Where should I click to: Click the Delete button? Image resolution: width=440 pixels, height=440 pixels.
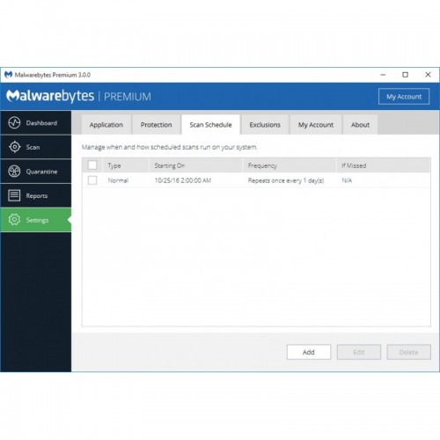[408, 352]
